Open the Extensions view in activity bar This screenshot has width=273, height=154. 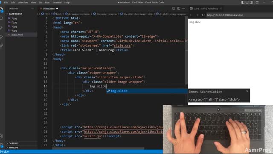[1, 46]
